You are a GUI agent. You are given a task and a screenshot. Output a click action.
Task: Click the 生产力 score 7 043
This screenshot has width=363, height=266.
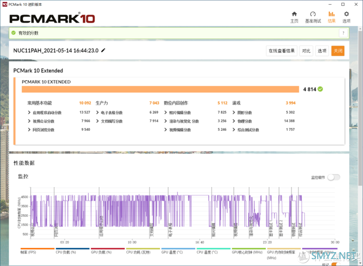pyautogui.click(x=154, y=103)
